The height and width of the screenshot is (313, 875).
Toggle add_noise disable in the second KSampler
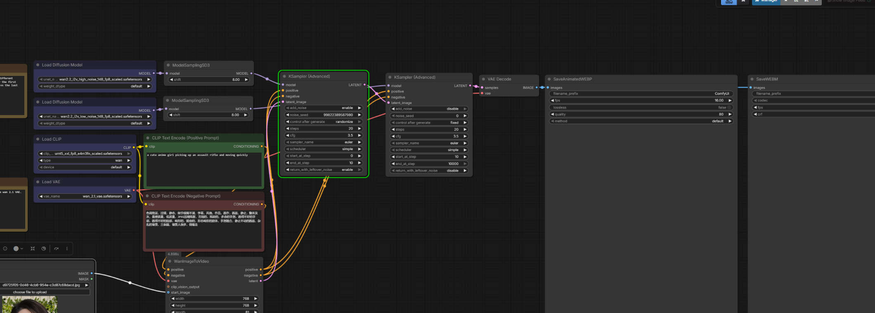tap(429, 109)
